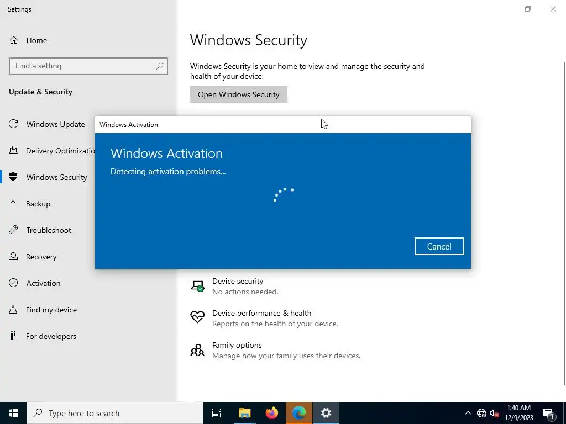Click 'Reports on the health of your device.'
Screen dimensions: 566x424
pos(275,324)
